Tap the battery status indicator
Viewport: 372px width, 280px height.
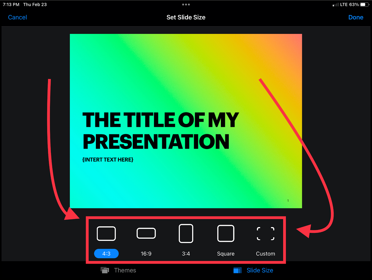coord(364,5)
